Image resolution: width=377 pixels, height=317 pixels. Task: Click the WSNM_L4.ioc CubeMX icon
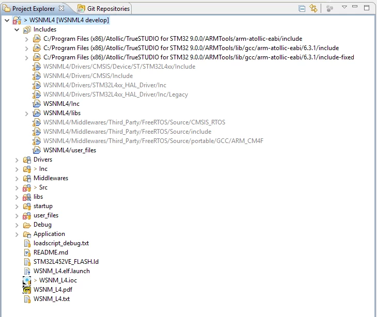(27, 280)
